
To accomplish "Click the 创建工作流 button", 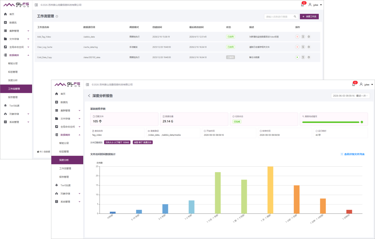I will (309, 17).
